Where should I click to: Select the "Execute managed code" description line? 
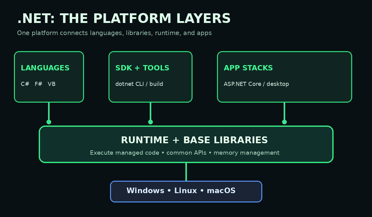[x=185, y=153]
